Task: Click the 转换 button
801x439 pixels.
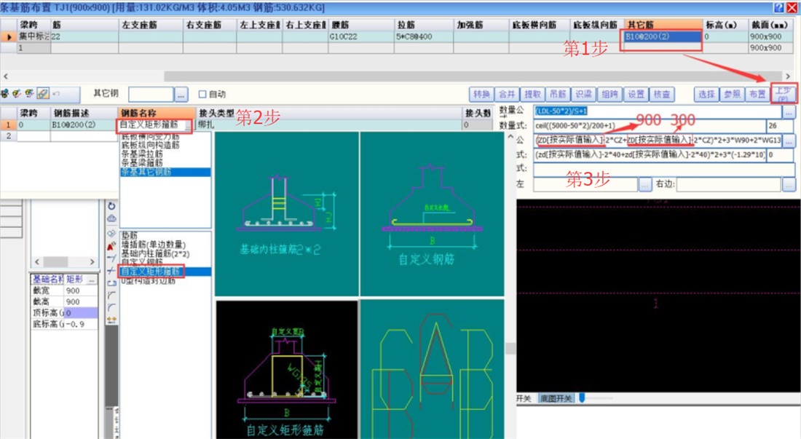Action: pos(481,95)
